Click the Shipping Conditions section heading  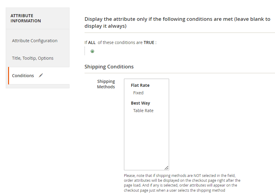click(x=109, y=67)
